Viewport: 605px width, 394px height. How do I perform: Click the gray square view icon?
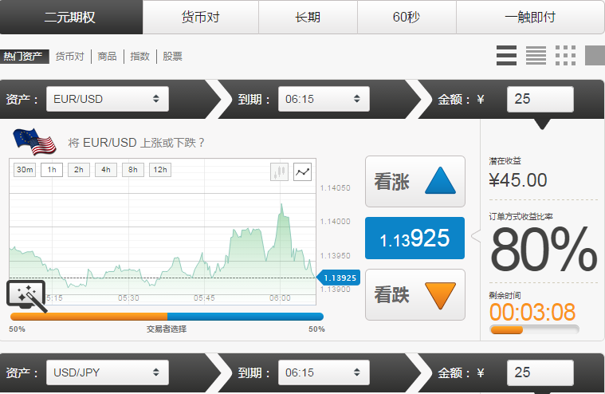pyautogui.click(x=595, y=55)
